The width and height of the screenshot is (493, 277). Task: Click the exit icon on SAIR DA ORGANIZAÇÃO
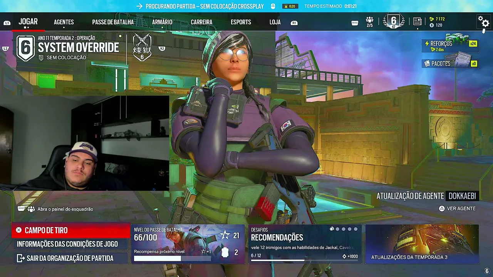pyautogui.click(x=20, y=258)
